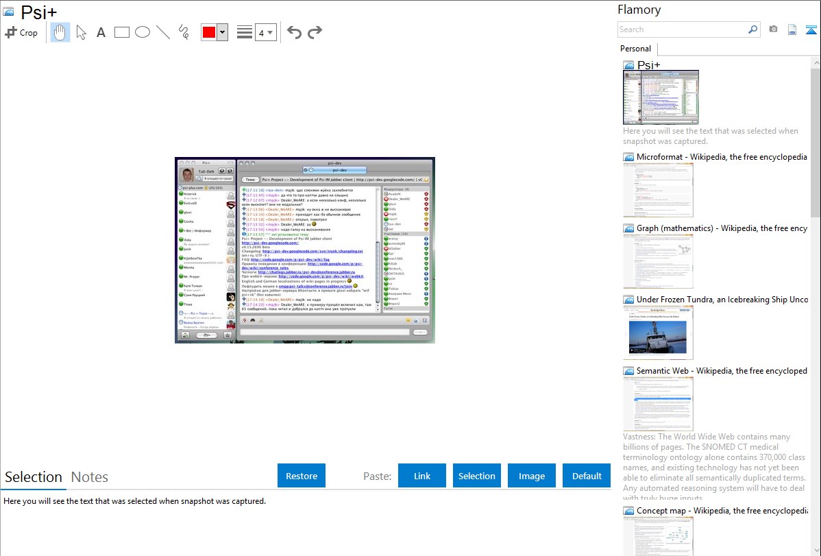Click the Paste Link button
This screenshot has height=556, width=821.
pyautogui.click(x=422, y=476)
